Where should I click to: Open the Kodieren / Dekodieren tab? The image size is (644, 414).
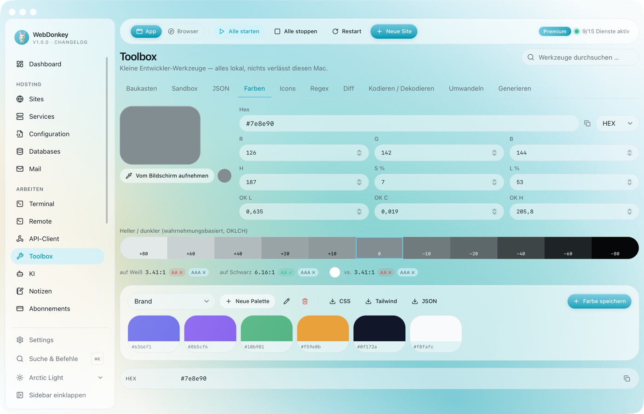click(x=401, y=88)
